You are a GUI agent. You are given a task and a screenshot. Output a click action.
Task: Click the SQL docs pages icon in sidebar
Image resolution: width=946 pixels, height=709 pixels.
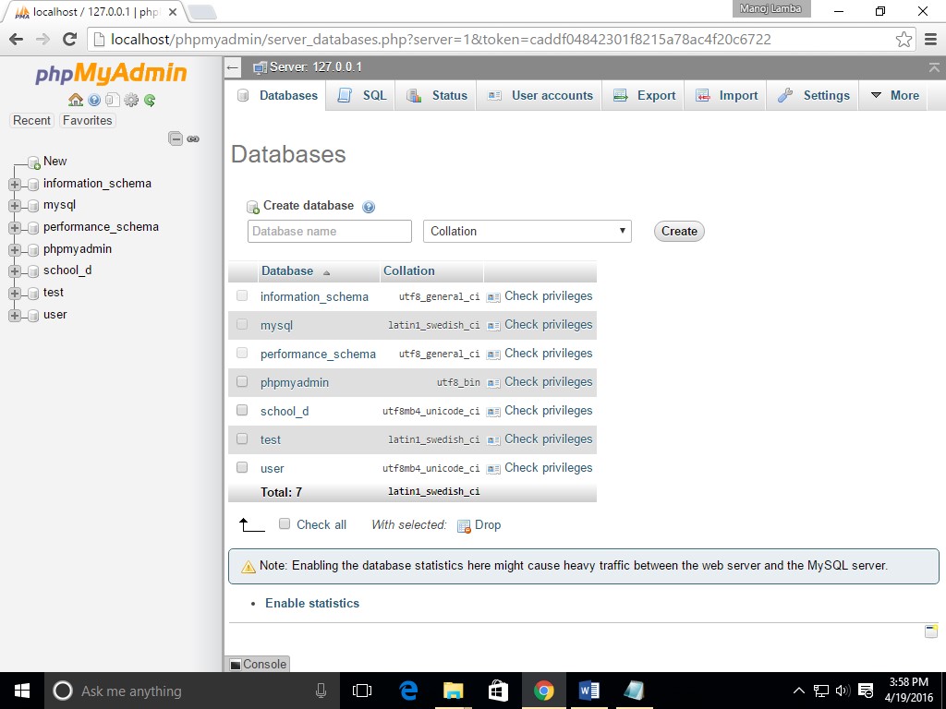click(x=112, y=100)
